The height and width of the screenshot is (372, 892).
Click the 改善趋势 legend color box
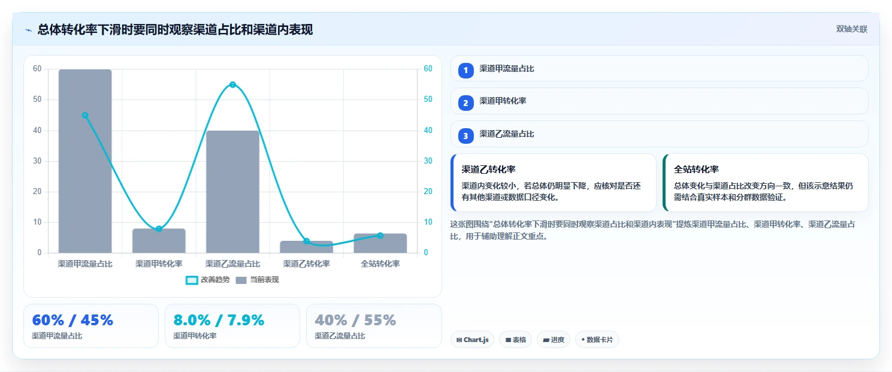pyautogui.click(x=192, y=280)
